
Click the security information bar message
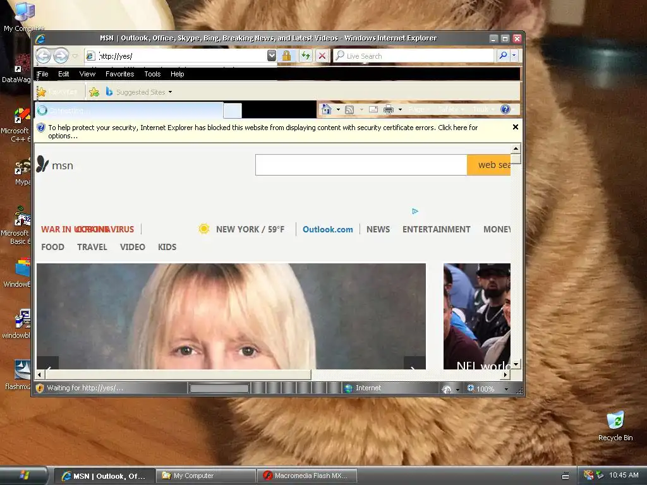263,131
